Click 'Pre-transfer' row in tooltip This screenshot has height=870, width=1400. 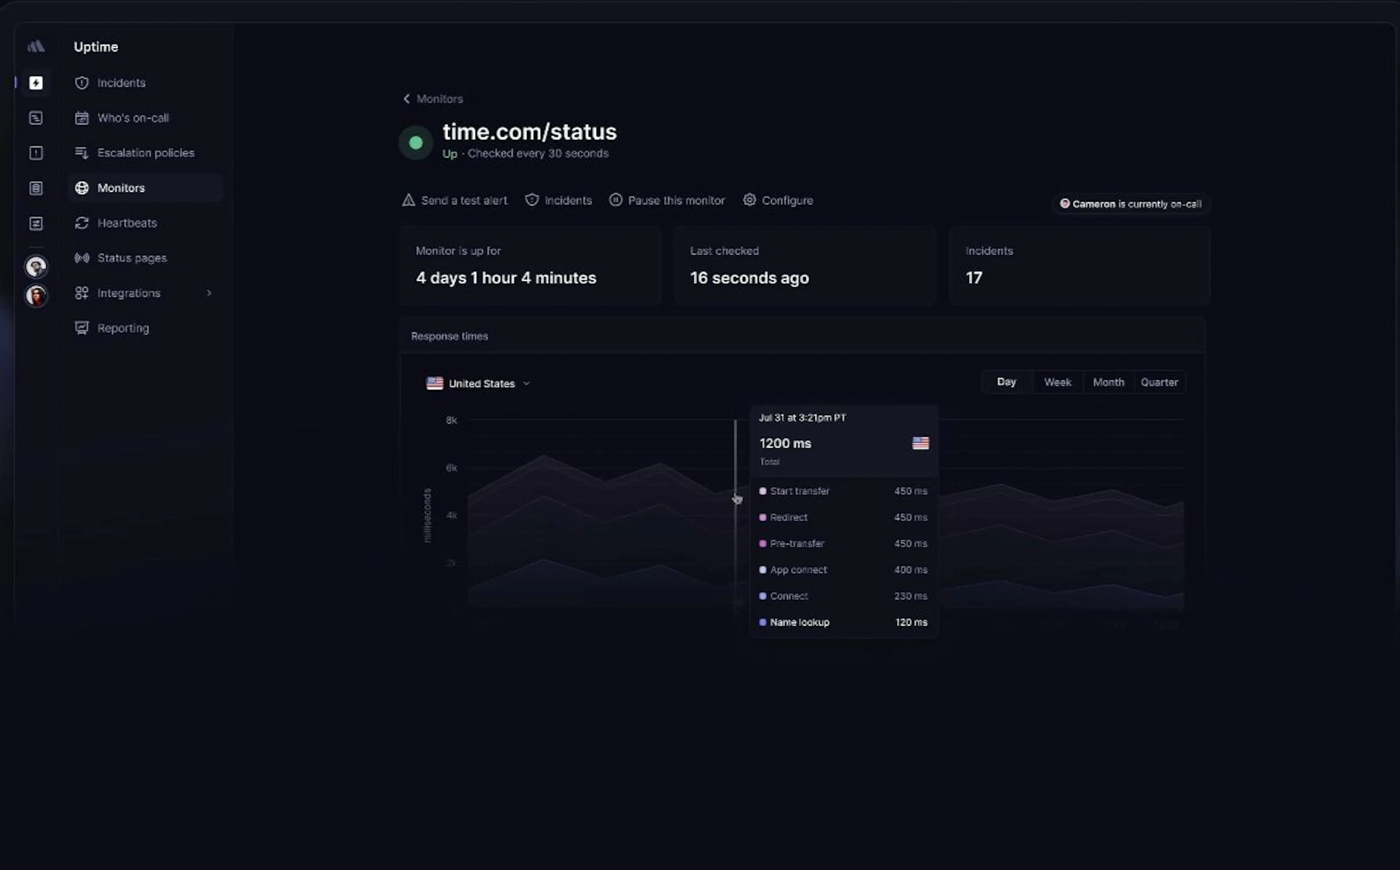(x=844, y=544)
